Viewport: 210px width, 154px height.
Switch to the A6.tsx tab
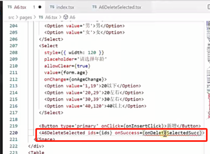click(x=24, y=7)
